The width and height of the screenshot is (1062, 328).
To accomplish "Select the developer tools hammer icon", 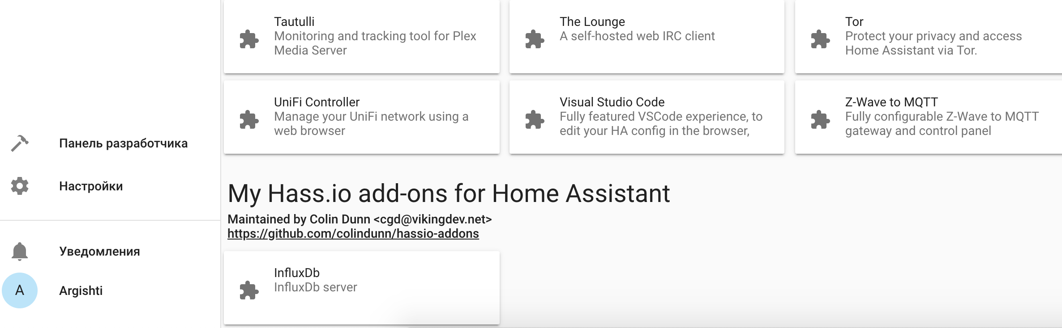I will click(20, 143).
